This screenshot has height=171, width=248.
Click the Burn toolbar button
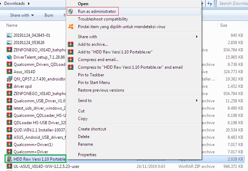tap(49, 15)
